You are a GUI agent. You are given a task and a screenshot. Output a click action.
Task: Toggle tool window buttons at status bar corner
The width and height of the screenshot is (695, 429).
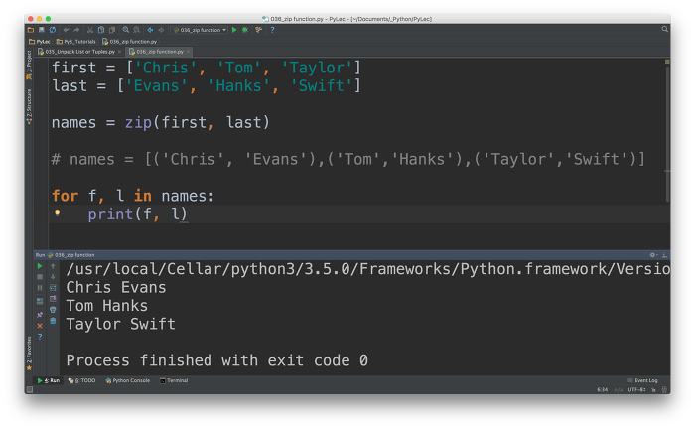30,389
